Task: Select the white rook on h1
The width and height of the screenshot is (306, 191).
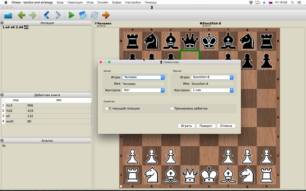Action: (266, 175)
